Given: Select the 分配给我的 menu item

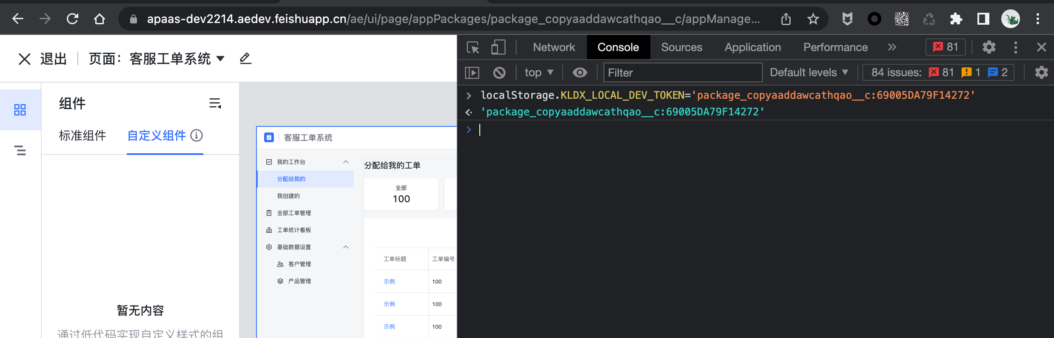Looking at the screenshot, I should coord(305,179).
